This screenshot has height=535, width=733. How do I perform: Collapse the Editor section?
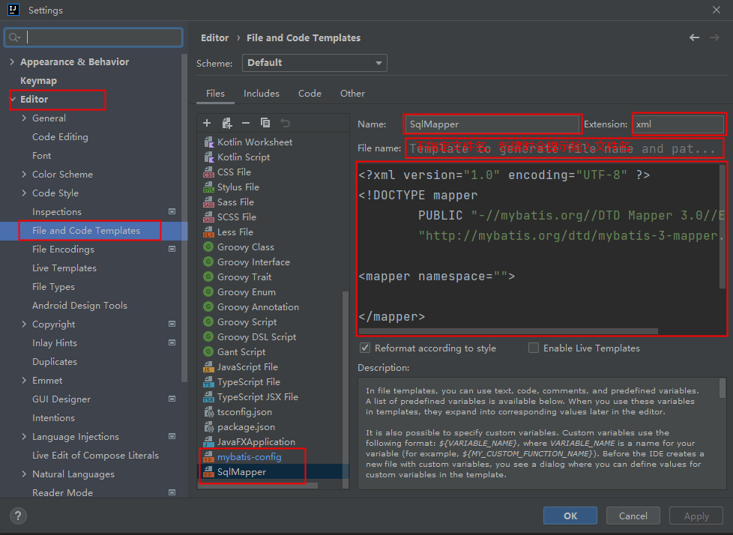13,99
